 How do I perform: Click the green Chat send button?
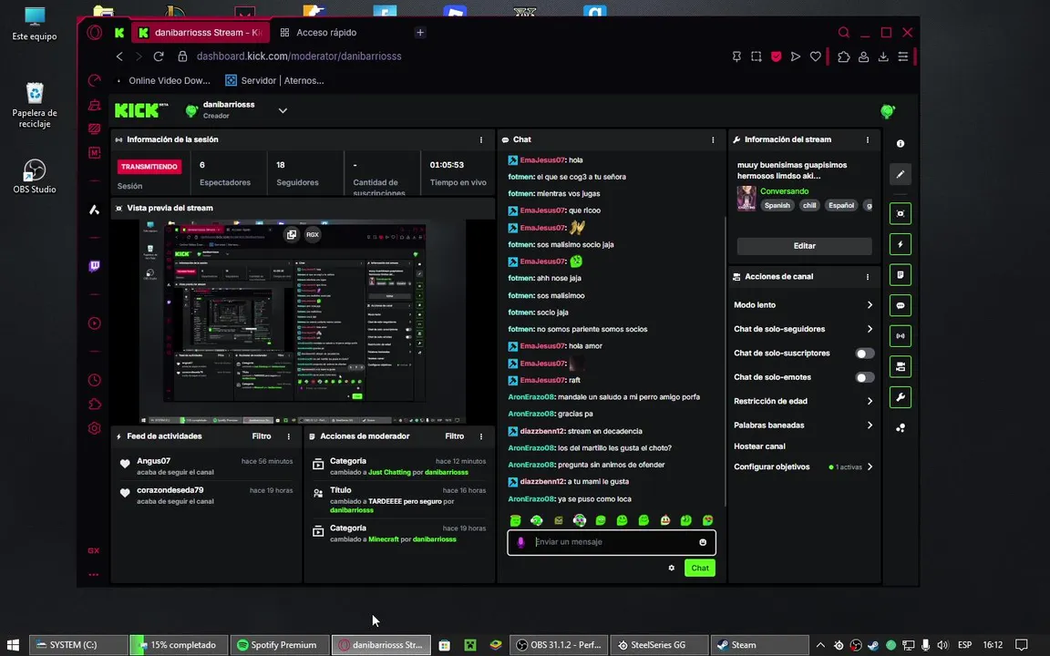click(700, 568)
